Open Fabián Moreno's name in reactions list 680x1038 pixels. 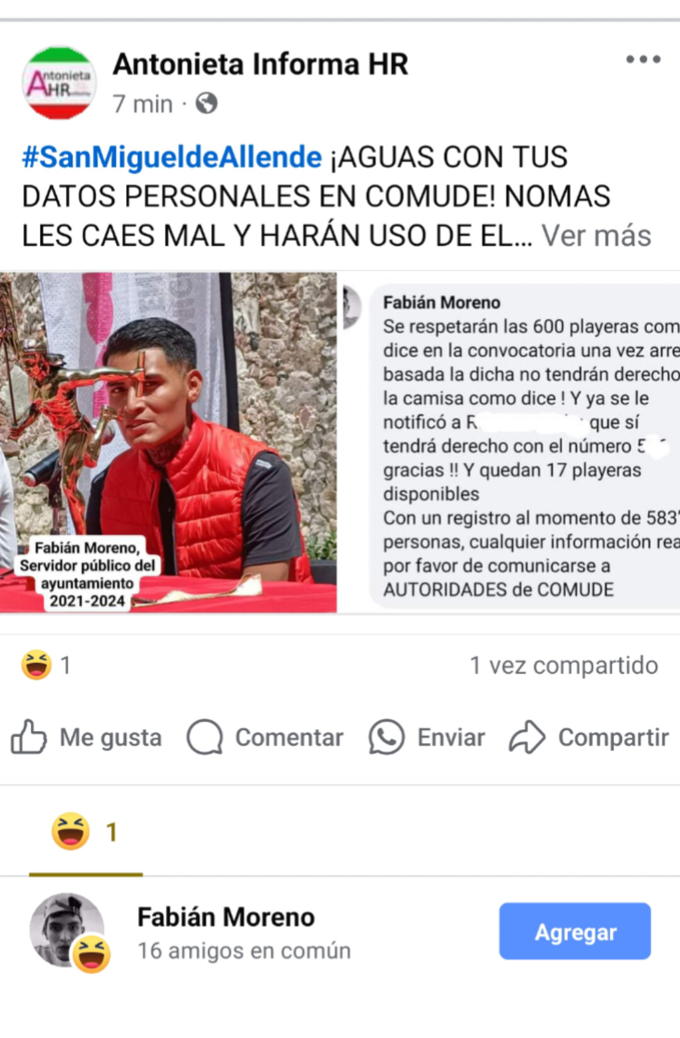[226, 917]
